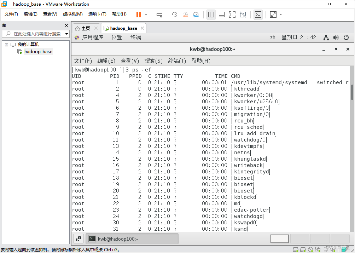Click the first hard disk status icon
Viewport: 355px width, 253px height.
tap(295, 250)
